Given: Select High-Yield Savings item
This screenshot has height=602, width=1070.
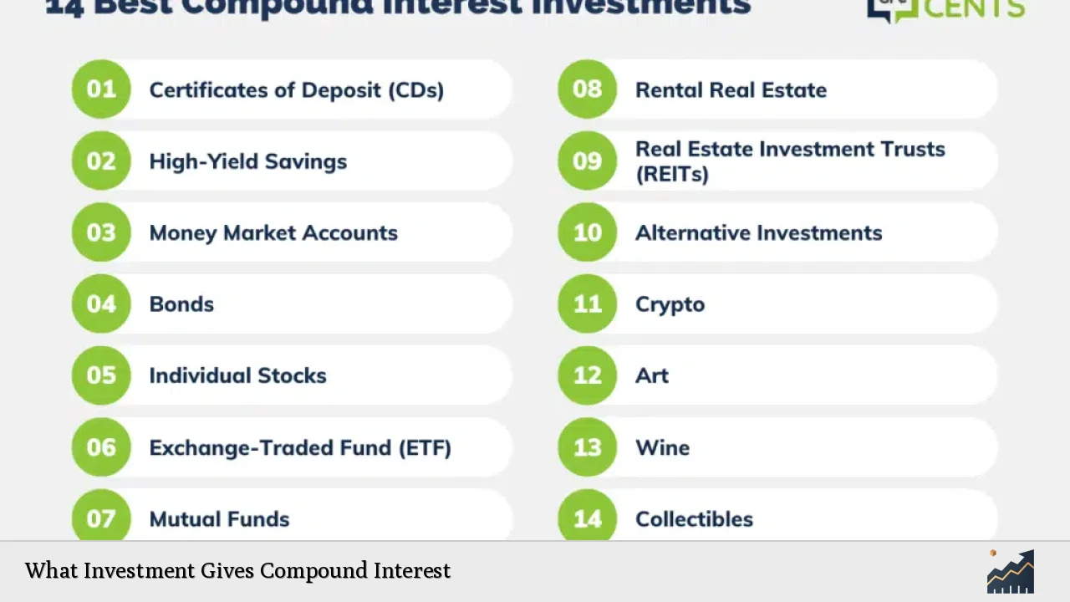Looking at the screenshot, I should (247, 161).
